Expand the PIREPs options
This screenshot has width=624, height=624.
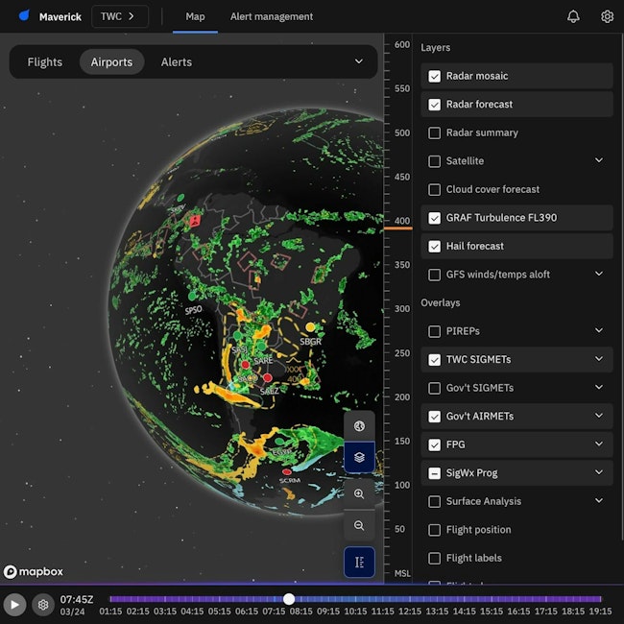[598, 330]
